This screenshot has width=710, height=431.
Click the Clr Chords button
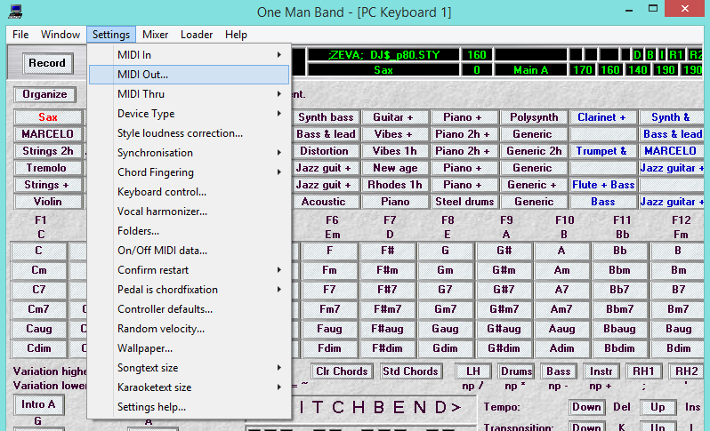coord(342,371)
